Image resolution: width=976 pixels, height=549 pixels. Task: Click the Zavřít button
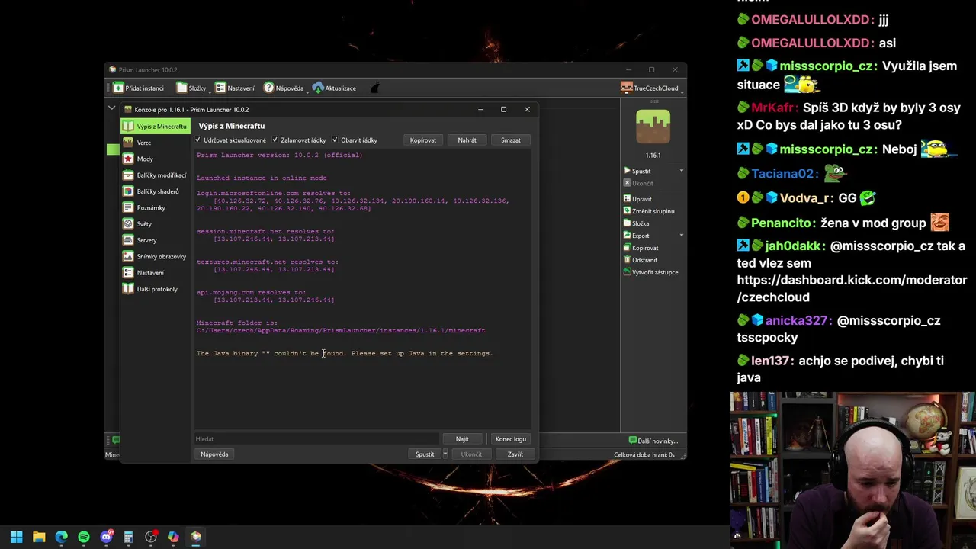(x=515, y=454)
